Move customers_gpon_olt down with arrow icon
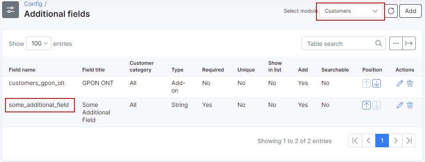 tap(377, 83)
